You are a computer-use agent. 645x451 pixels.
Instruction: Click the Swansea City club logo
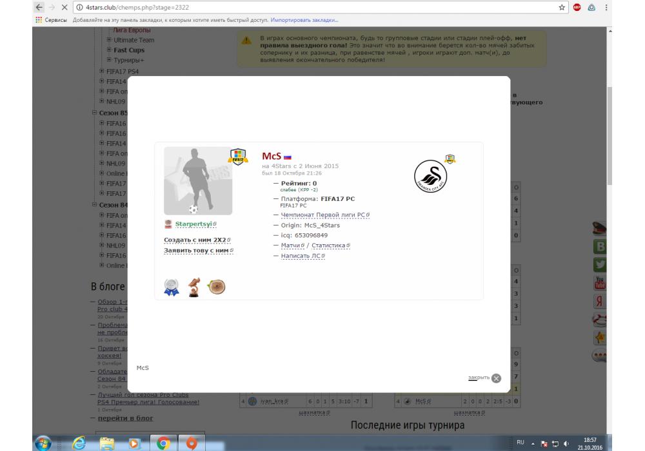pos(430,174)
